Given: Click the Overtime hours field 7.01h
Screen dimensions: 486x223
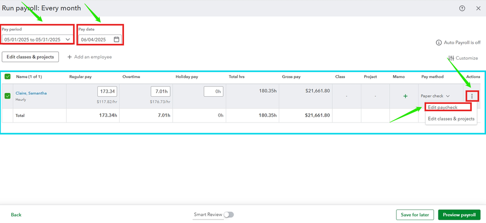Looking at the screenshot, I should pyautogui.click(x=161, y=91).
